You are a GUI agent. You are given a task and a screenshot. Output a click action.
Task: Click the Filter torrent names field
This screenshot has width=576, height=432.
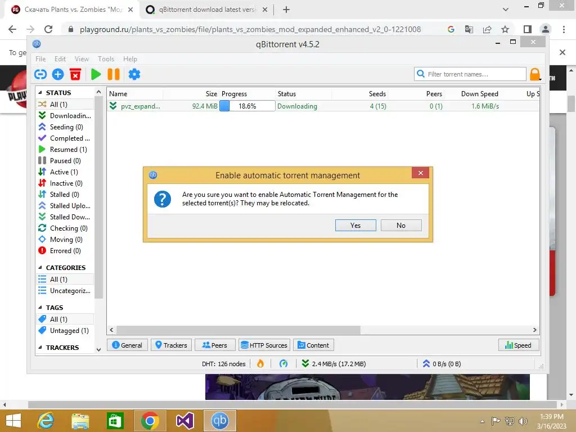[x=470, y=74]
